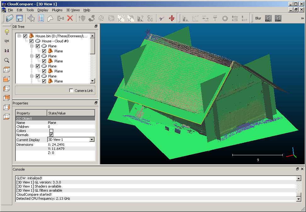The image size is (306, 212).
Task: Click the DB Tree scrollbar down arrow
Action: click(93, 81)
